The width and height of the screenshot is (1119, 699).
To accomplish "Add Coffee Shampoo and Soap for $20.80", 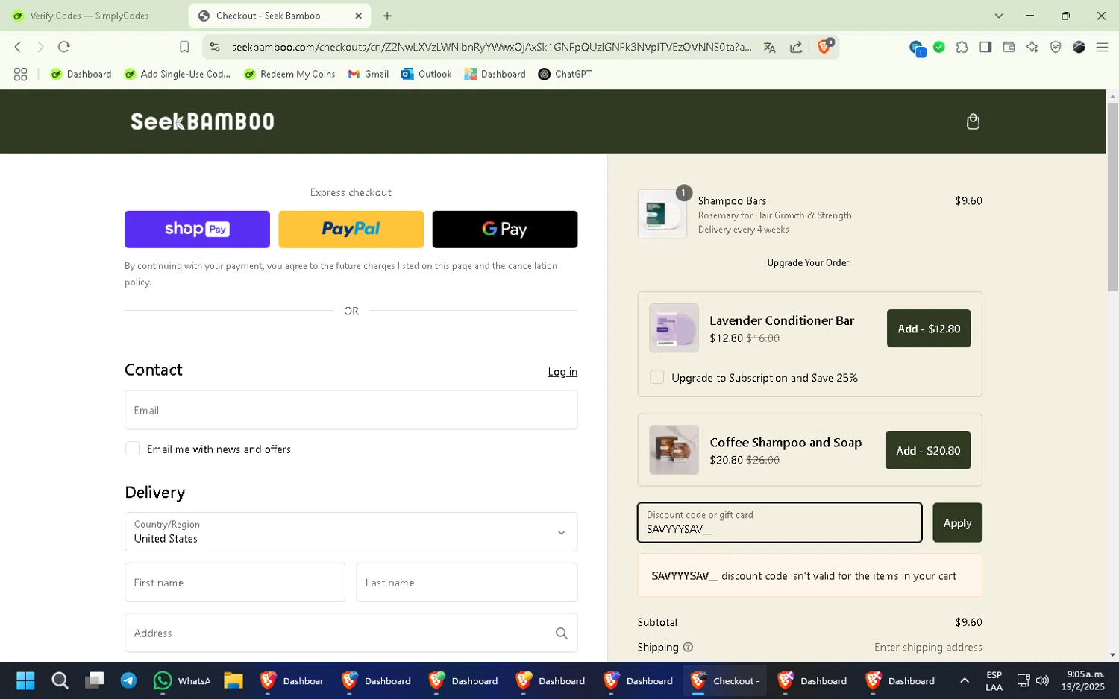I will 928,450.
